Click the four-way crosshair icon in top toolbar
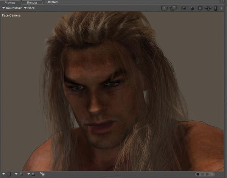 [208, 8]
